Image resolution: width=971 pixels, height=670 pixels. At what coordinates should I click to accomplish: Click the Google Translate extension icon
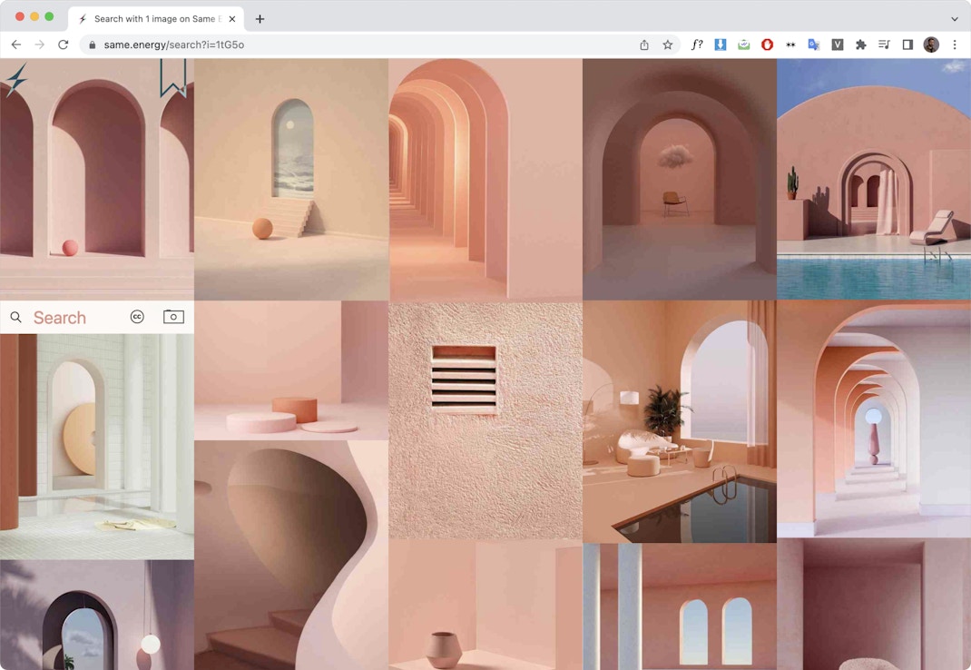[x=814, y=44]
